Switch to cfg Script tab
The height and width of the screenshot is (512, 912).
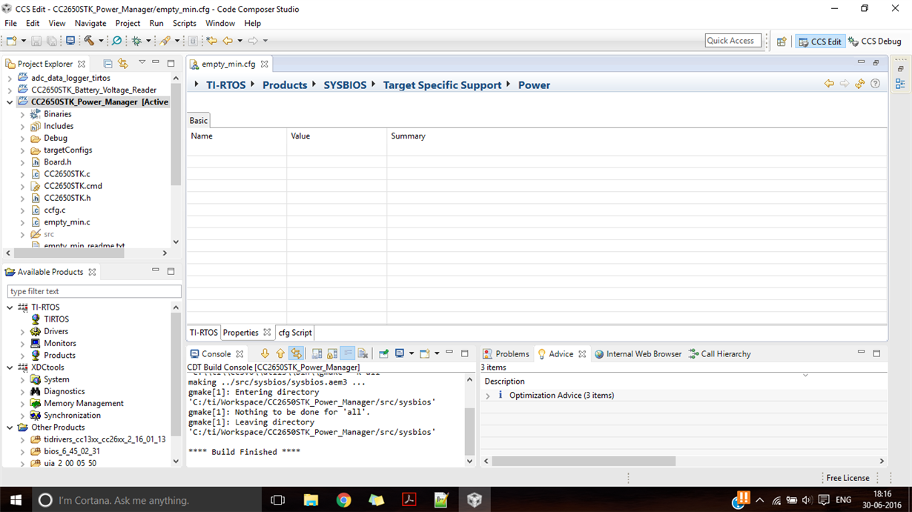(x=295, y=333)
